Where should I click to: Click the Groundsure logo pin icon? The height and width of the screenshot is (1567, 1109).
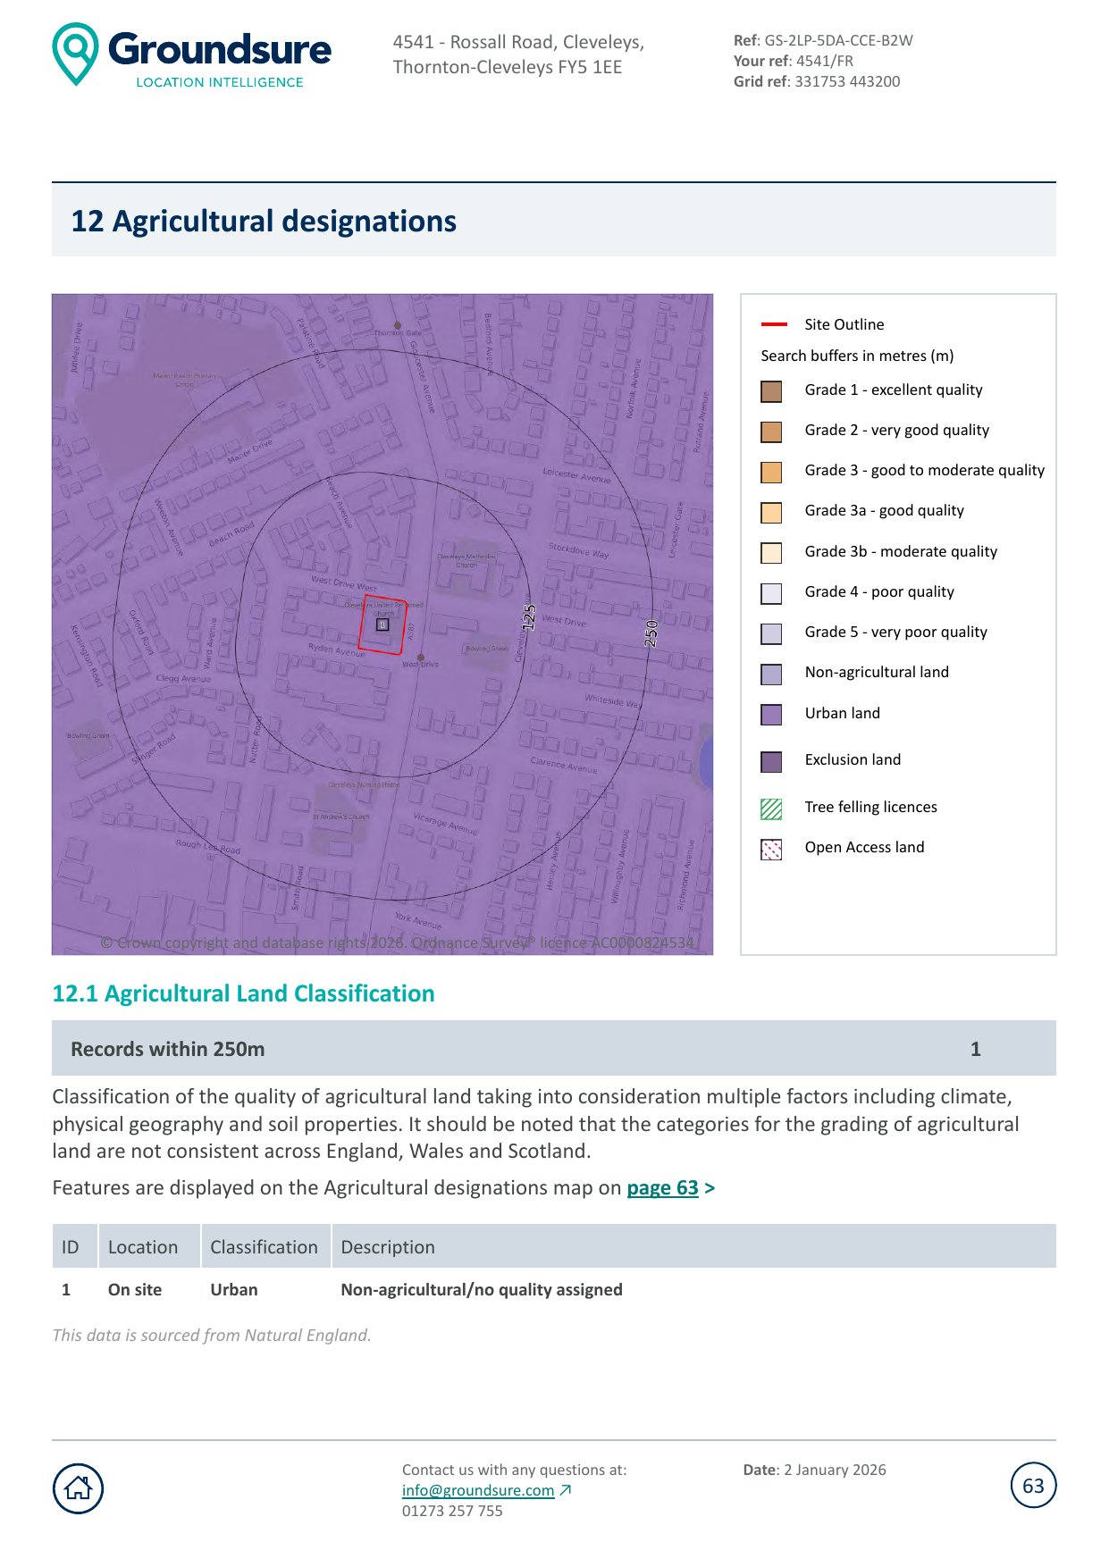[75, 54]
